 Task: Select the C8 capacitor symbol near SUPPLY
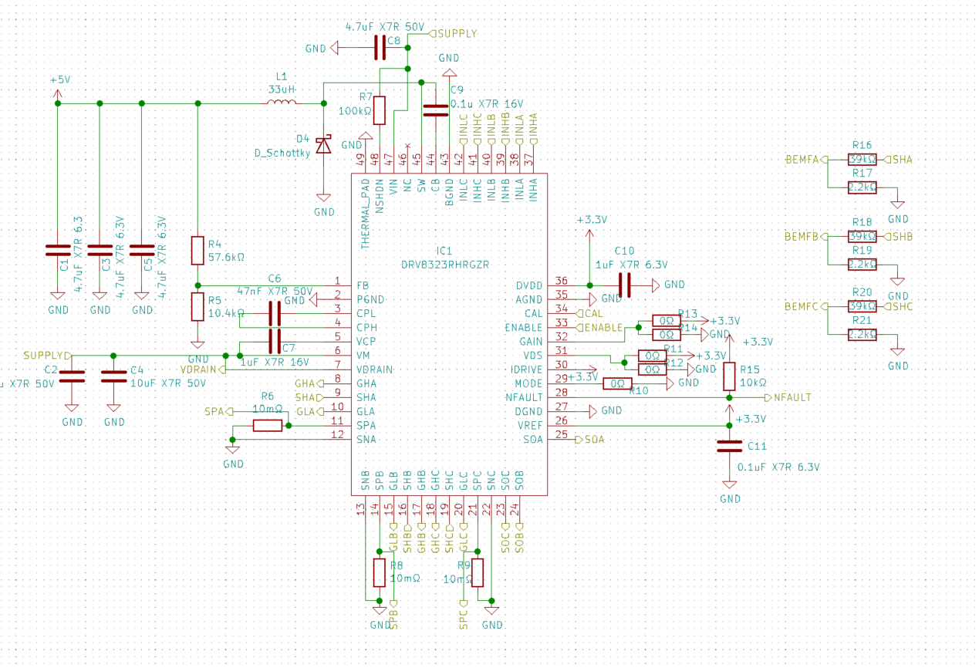pos(380,48)
